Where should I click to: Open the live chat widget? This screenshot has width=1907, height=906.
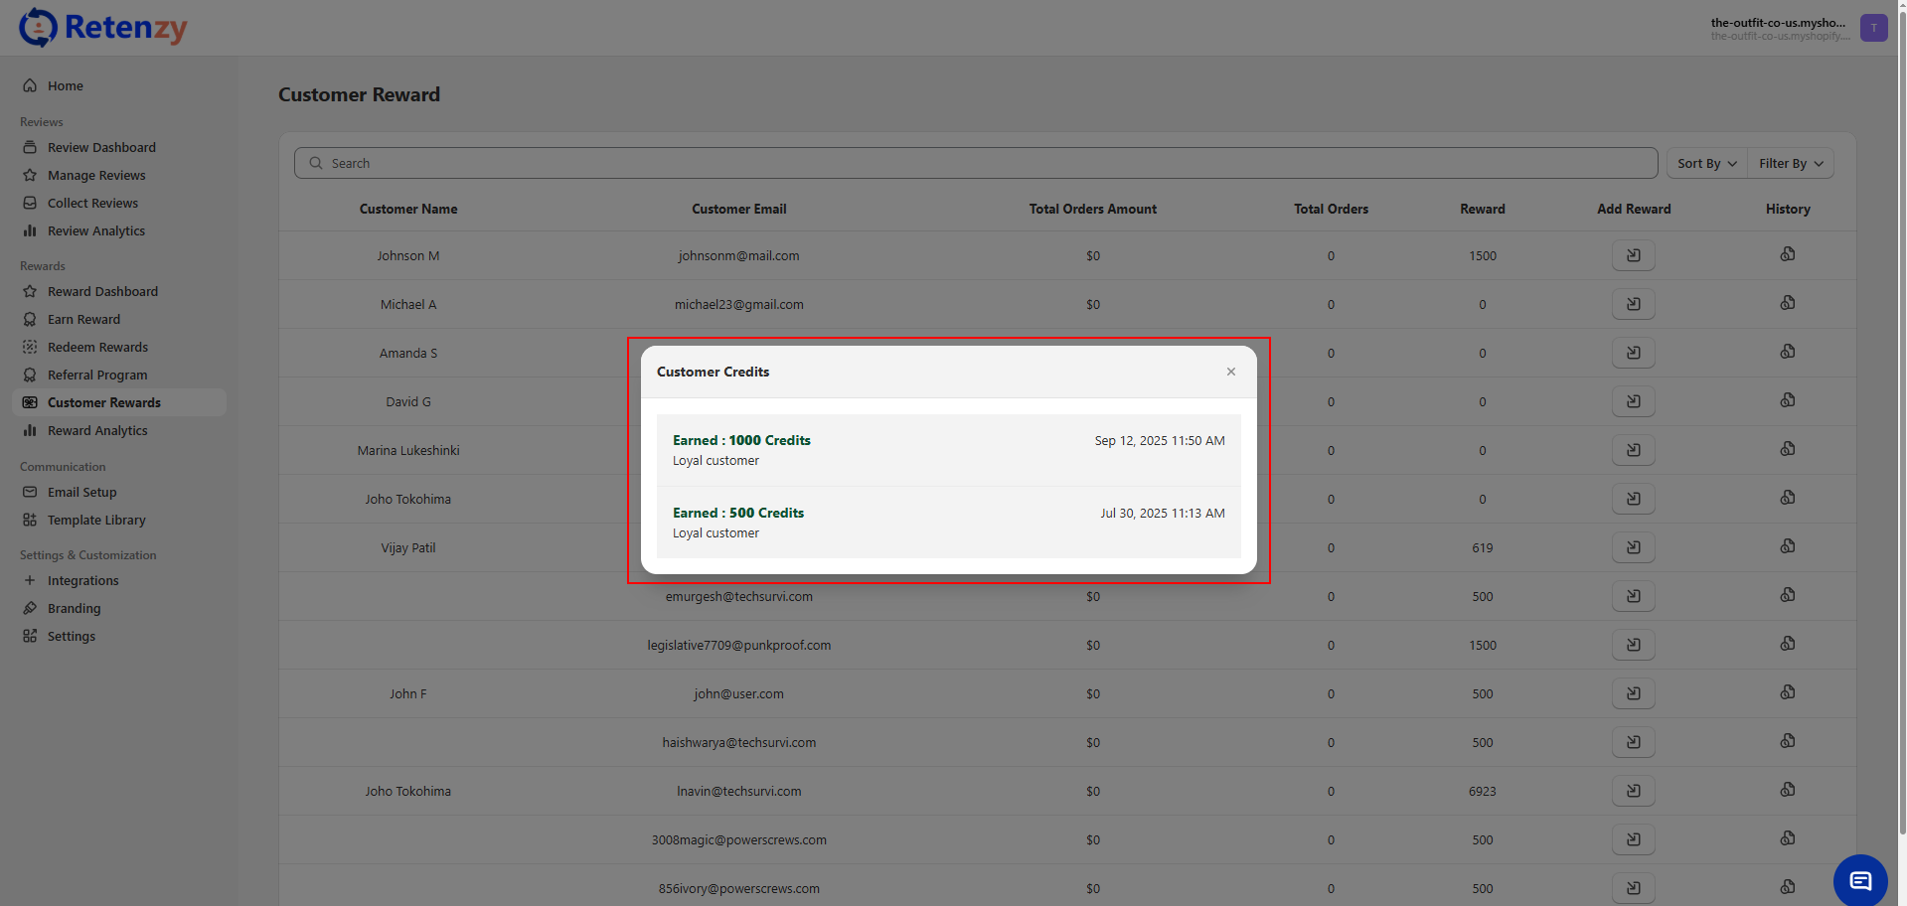coord(1859,880)
